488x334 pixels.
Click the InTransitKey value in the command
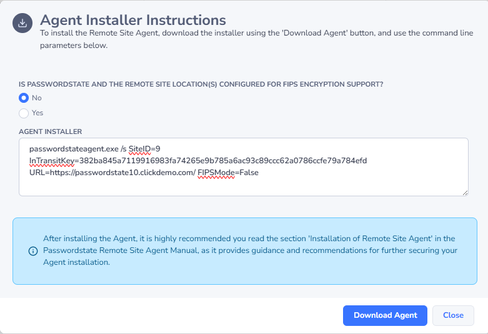(223, 161)
